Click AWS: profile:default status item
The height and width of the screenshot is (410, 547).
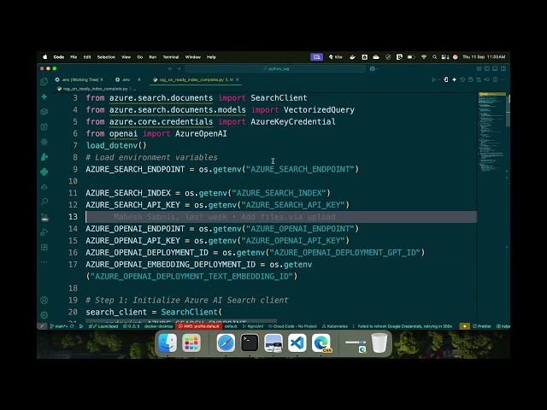[199, 326]
